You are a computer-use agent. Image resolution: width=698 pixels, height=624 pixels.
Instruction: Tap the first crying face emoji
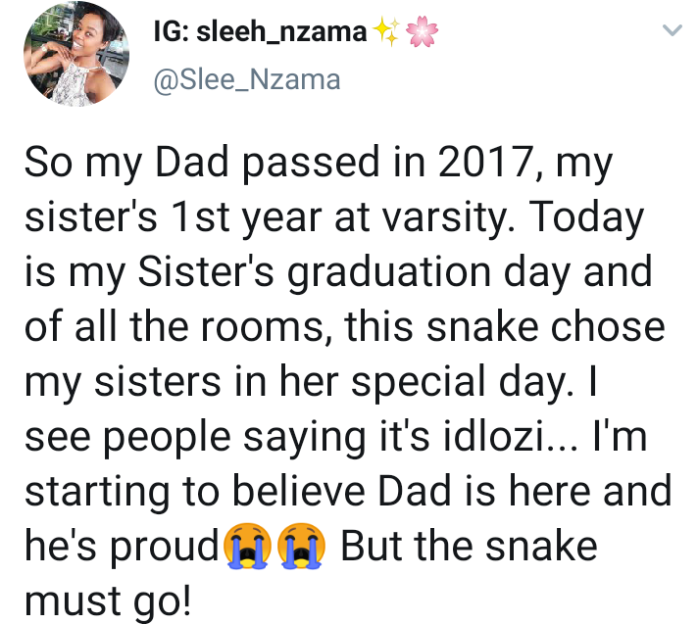[247, 547]
